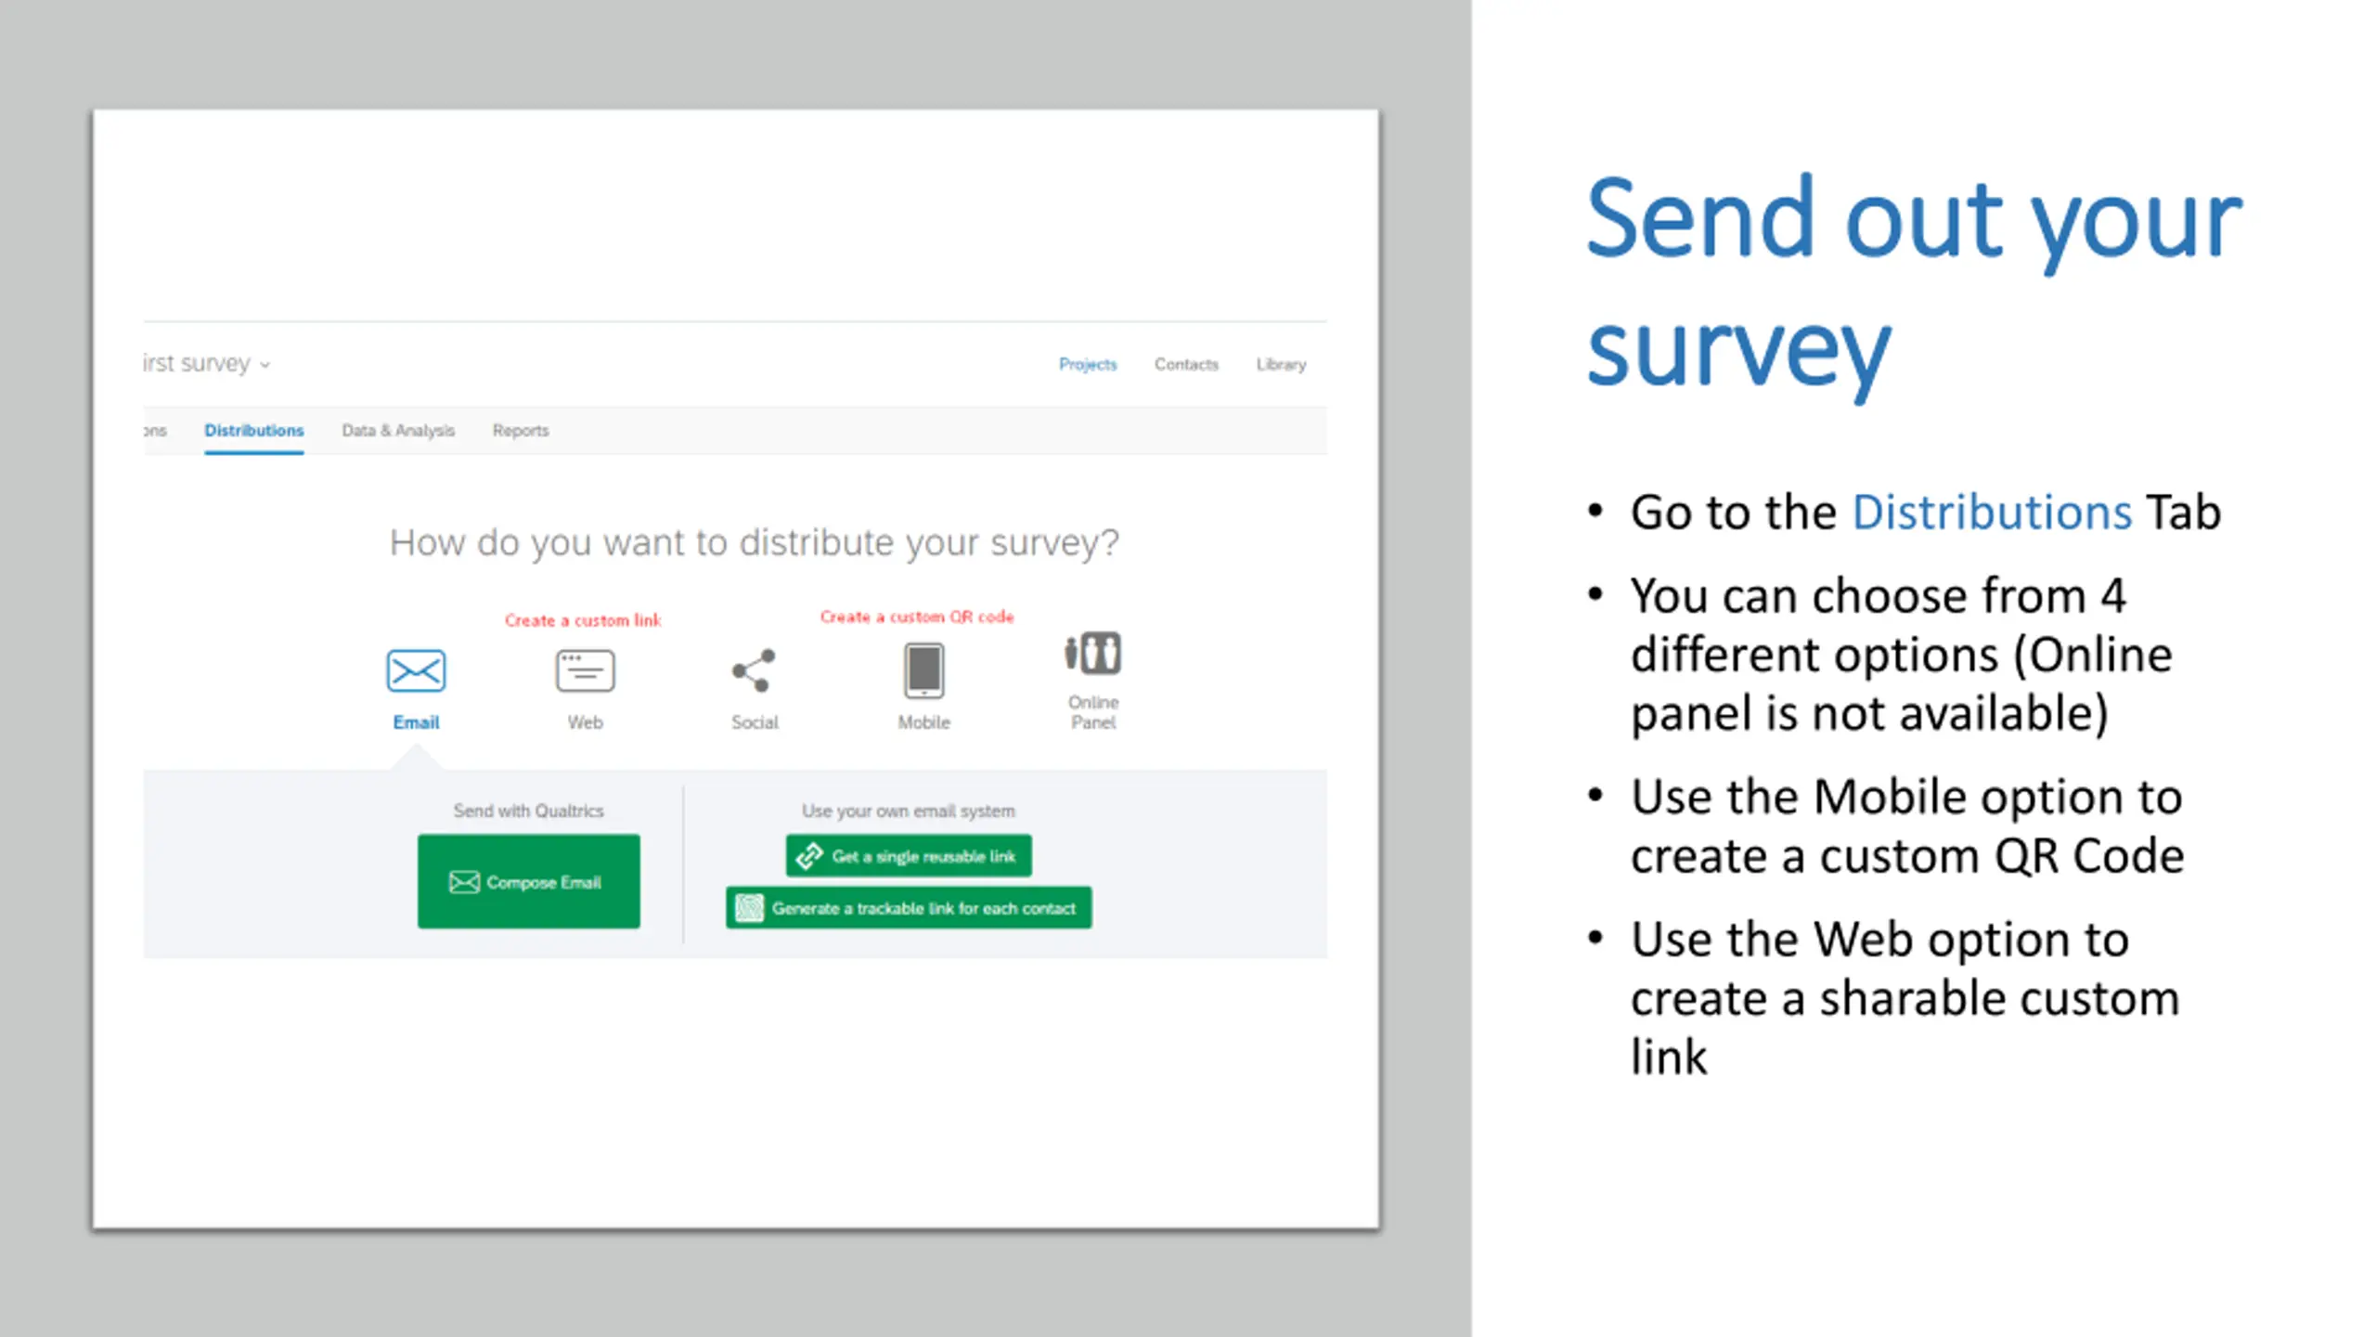Click the bullet about the Mobile option QR Code
2376x1337 pixels.
tap(1907, 826)
